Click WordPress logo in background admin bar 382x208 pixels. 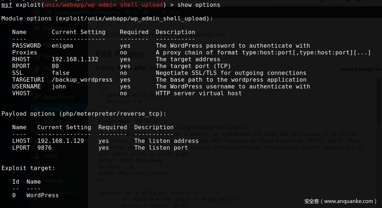coord(37,12)
